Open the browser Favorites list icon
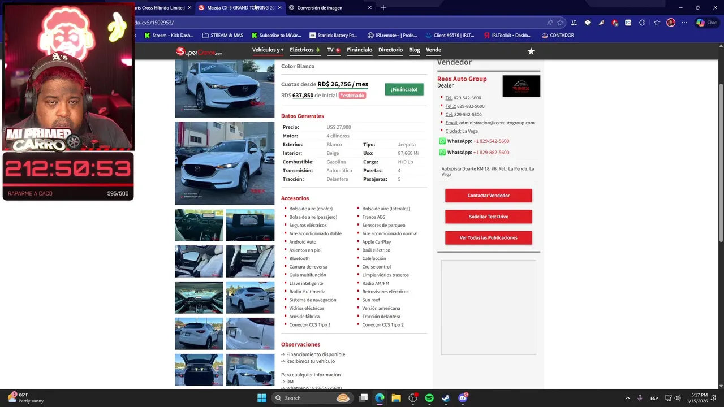Image resolution: width=724 pixels, height=407 pixels. pyautogui.click(x=657, y=23)
